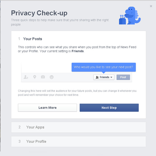Open the Friends audience dropdown
Screen dimensions: 156x156
[104, 77]
